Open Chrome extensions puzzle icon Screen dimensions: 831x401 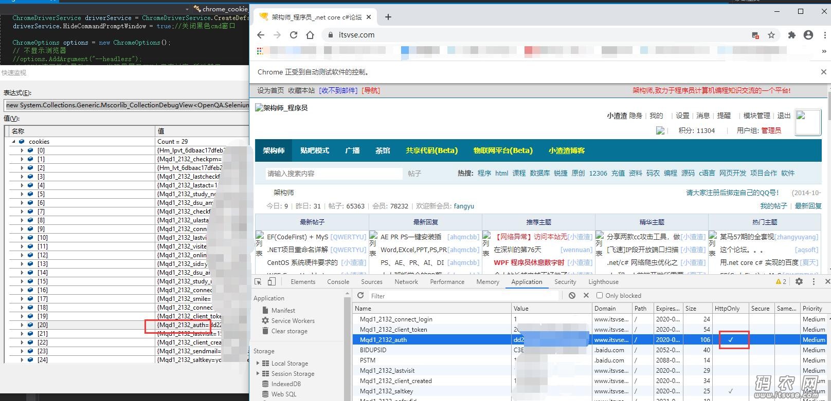pos(792,35)
